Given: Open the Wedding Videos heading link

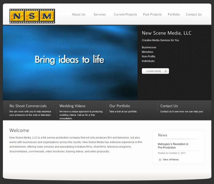Looking at the screenshot, I should pyautogui.click(x=72, y=106).
